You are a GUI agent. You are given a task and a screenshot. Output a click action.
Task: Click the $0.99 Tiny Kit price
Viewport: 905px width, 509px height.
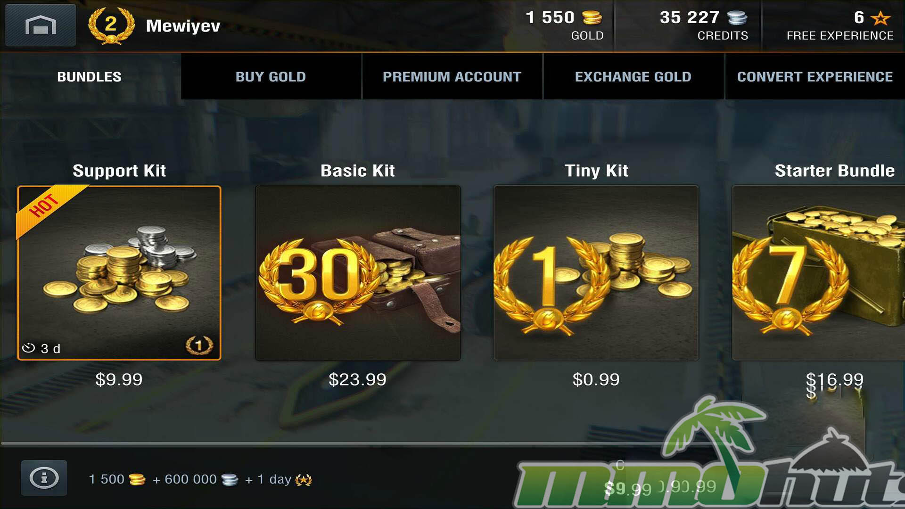pyautogui.click(x=596, y=379)
